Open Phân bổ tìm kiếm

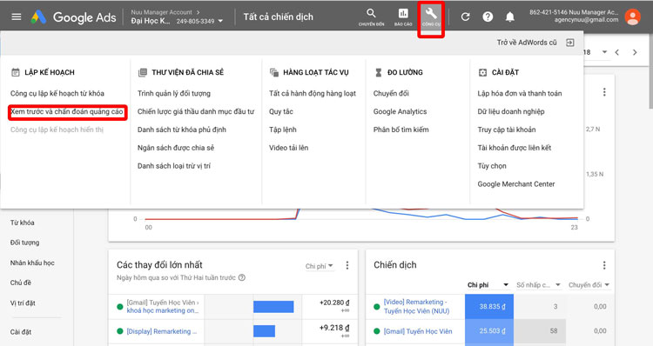(401, 130)
